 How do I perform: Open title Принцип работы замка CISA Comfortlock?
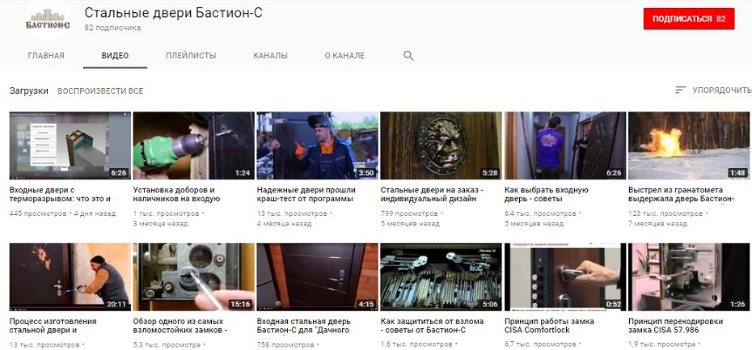point(549,326)
